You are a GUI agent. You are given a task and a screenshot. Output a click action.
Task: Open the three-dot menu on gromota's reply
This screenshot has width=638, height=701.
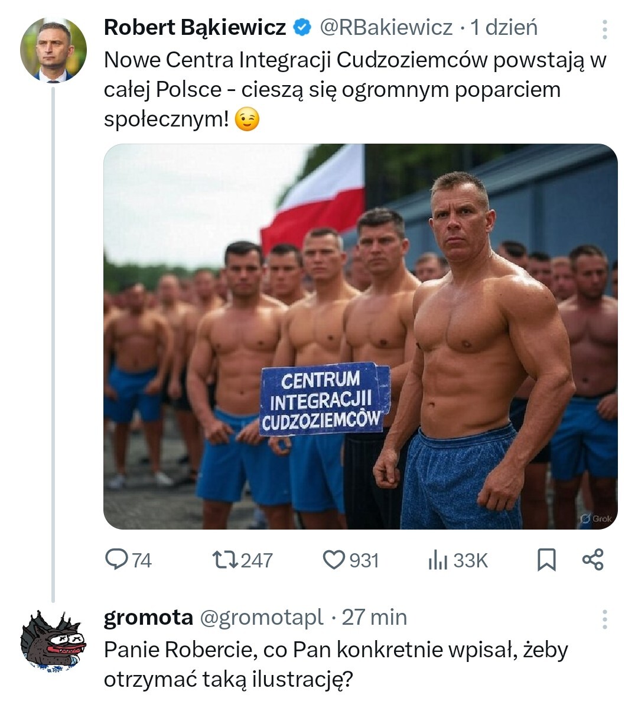(604, 619)
